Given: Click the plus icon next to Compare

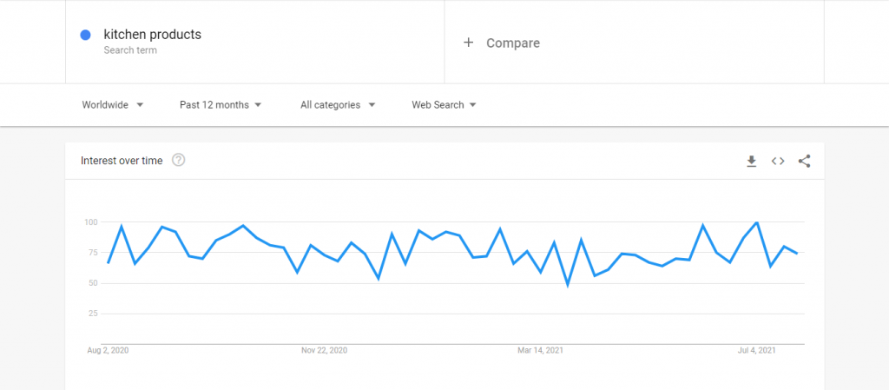Looking at the screenshot, I should (468, 43).
